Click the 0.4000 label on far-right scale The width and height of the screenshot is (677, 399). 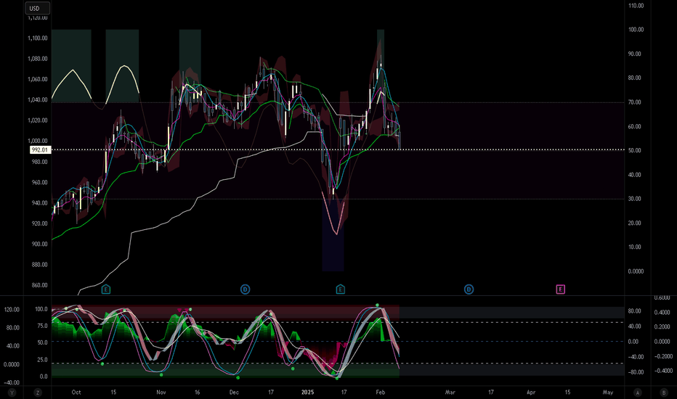[x=663, y=312]
